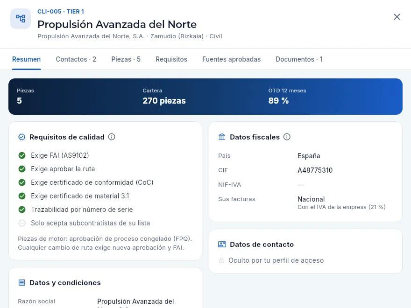Image resolution: width=411 pixels, height=308 pixels.
Task: Click the organization hierarchy icon beside CLI-005
Action: click(21, 19)
